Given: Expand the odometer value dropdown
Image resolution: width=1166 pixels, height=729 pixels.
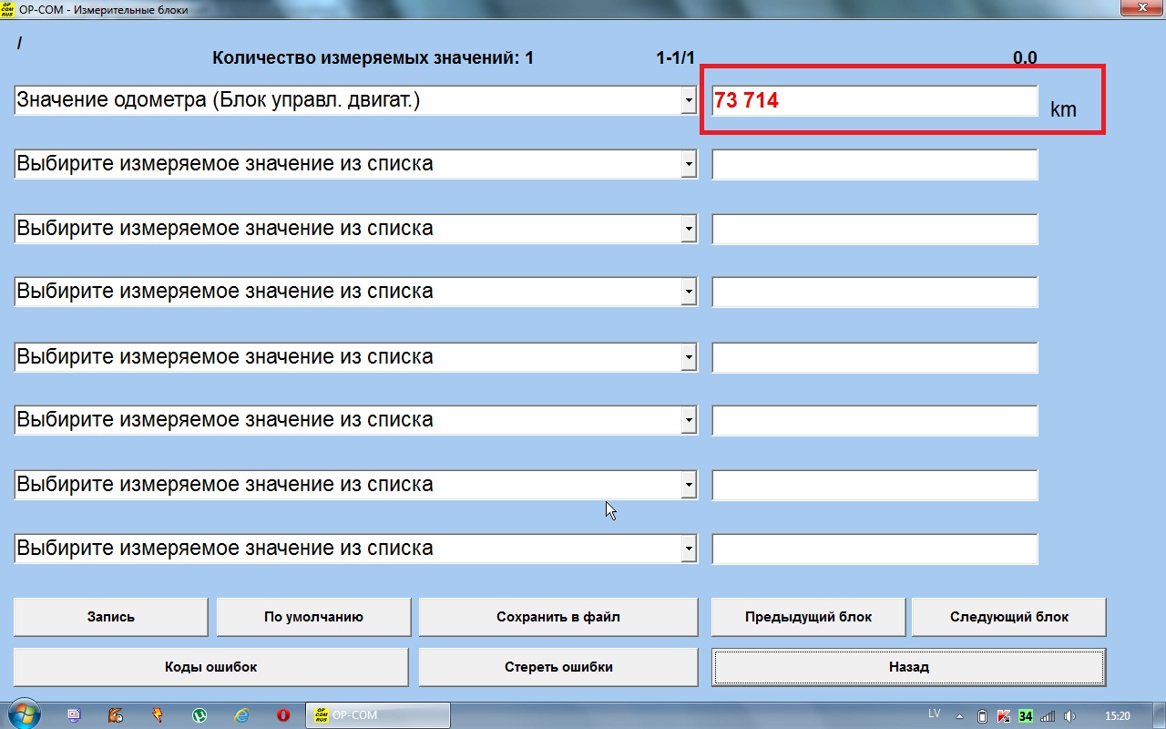Looking at the screenshot, I should (x=689, y=101).
